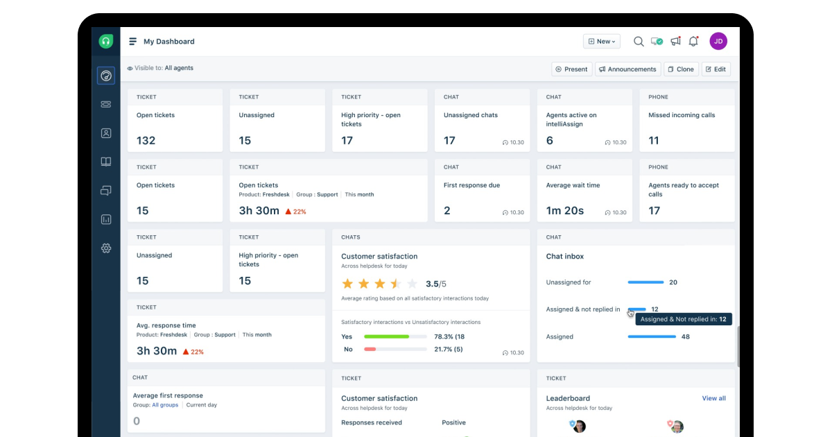The image size is (832, 437).
Task: Open the Tickets icon in the sidebar
Action: [105, 104]
